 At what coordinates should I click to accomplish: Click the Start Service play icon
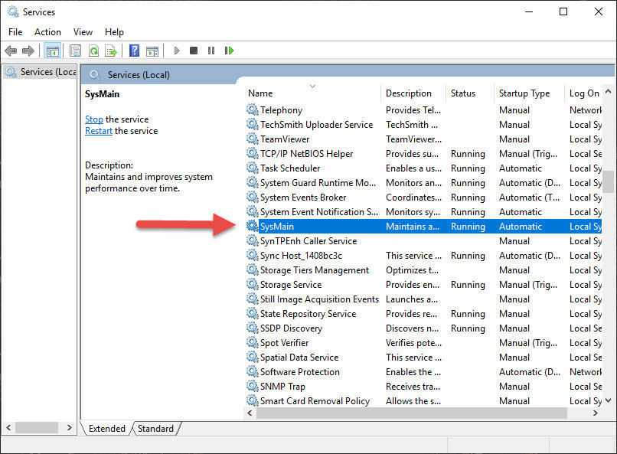pyautogui.click(x=177, y=51)
